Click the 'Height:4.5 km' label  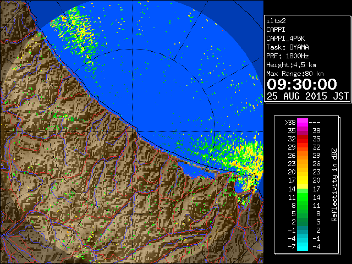click(291, 65)
